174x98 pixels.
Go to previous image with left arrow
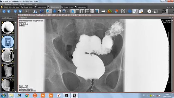click(4, 11)
